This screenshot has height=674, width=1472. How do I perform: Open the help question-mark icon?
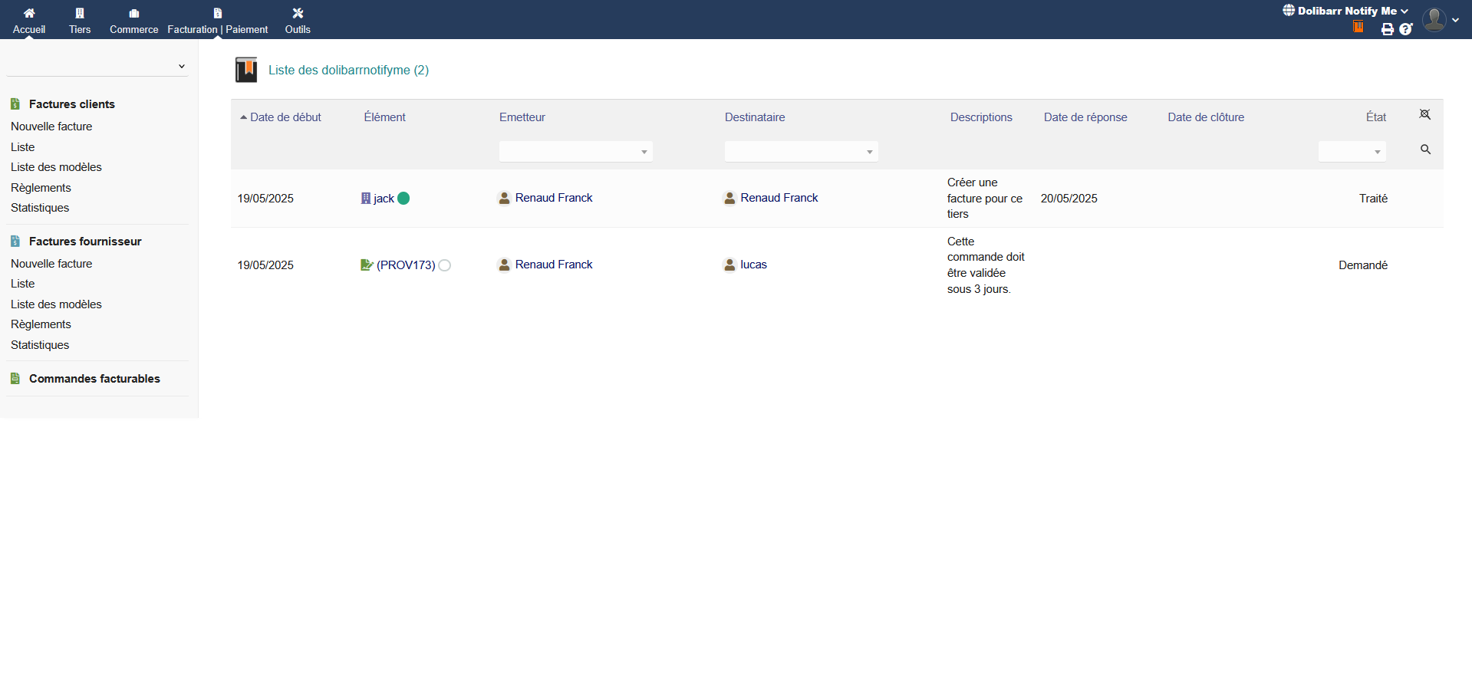point(1405,29)
